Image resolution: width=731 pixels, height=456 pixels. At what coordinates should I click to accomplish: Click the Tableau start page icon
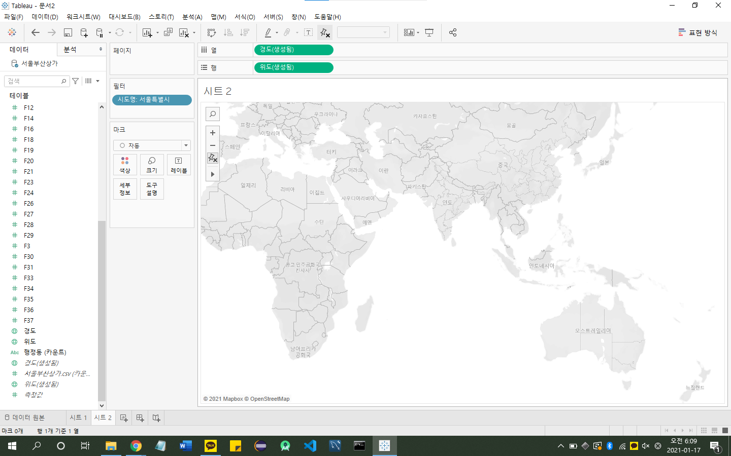click(x=12, y=32)
